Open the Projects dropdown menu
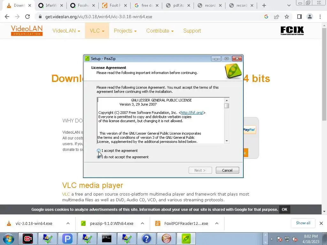The image size is (327, 245). tap(125, 31)
